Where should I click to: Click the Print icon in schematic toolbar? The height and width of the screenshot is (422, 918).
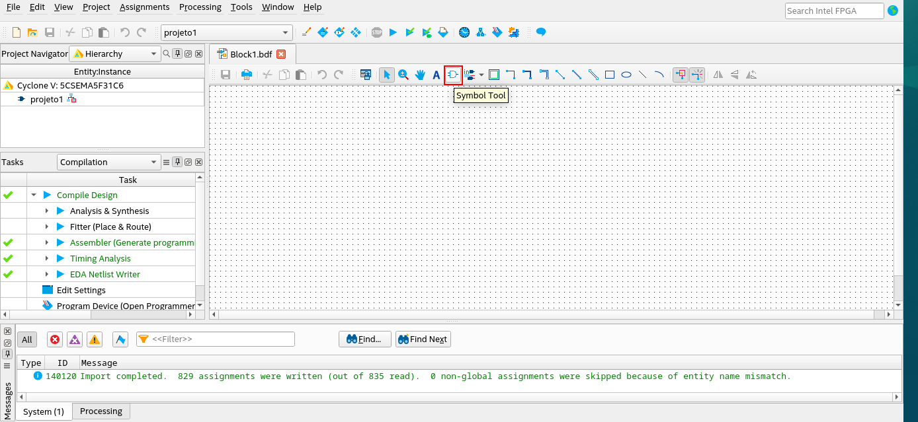(247, 75)
